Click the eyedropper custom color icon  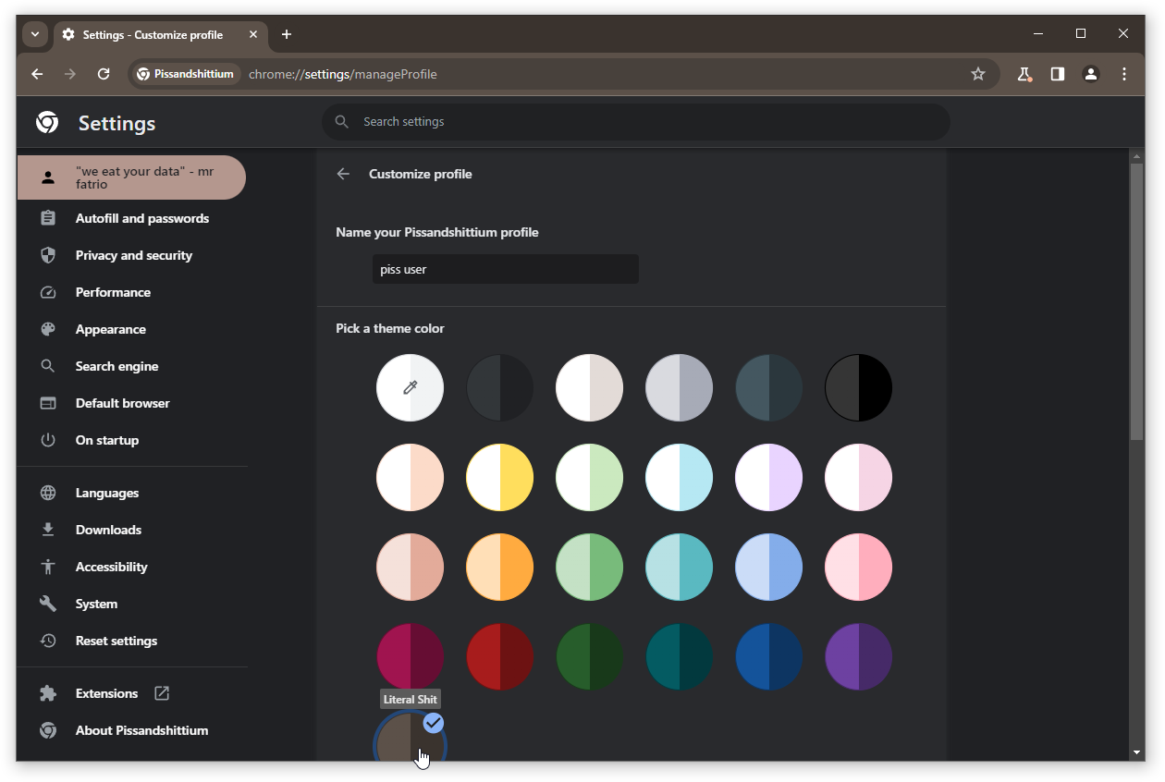tap(411, 387)
